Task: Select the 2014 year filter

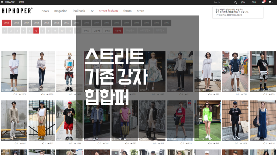Action: coord(26,23)
